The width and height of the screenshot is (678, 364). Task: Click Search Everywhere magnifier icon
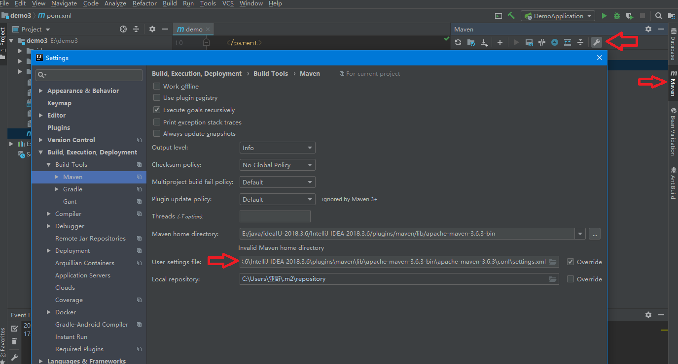click(x=659, y=16)
